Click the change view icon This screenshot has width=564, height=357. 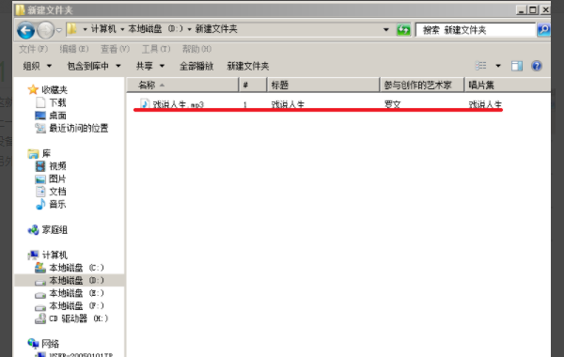tap(481, 66)
